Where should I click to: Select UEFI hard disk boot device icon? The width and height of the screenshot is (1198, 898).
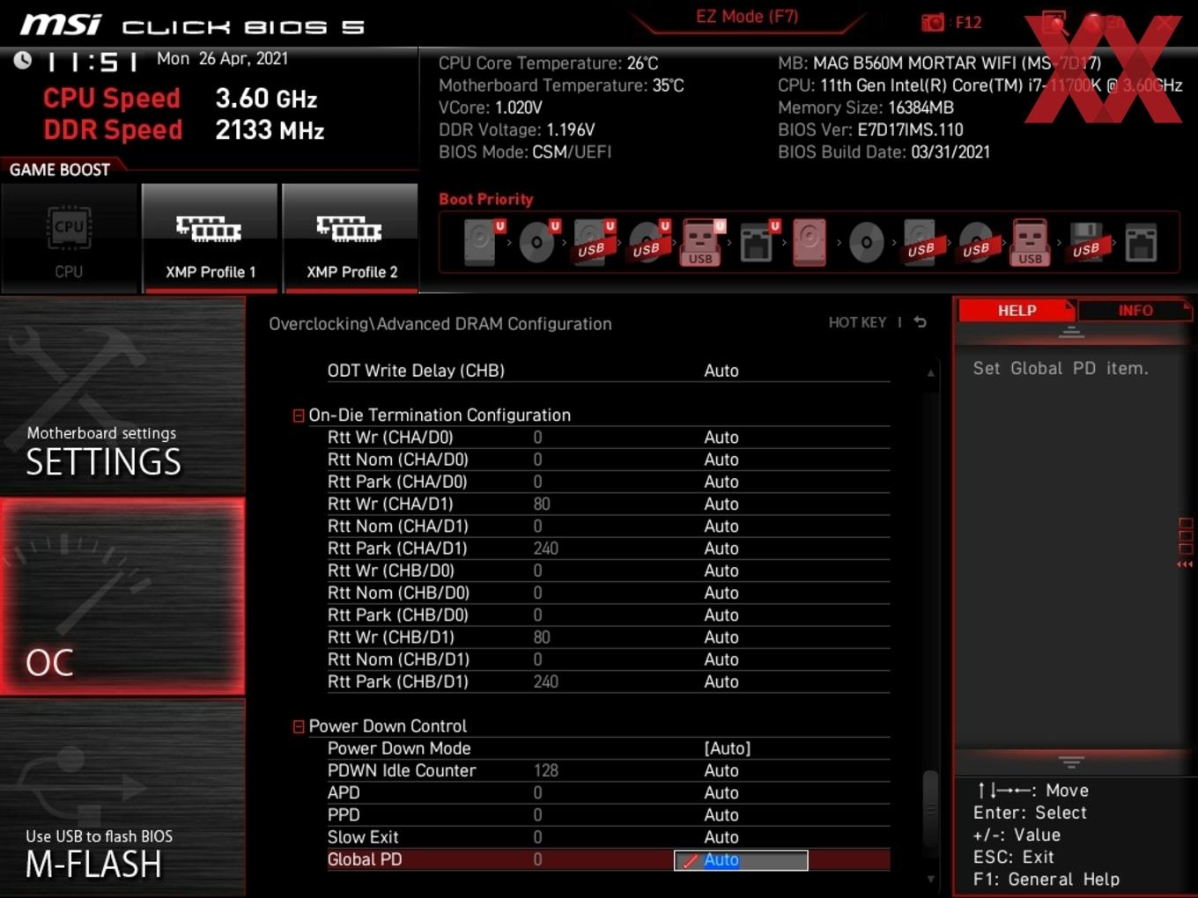pos(484,242)
